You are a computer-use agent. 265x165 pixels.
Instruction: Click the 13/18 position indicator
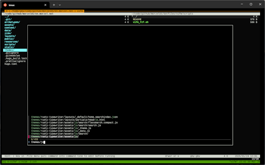(x=255, y=159)
